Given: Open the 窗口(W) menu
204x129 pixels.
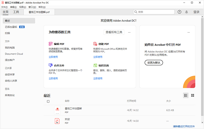Looking at the screenshot, I should (x=32, y=7).
